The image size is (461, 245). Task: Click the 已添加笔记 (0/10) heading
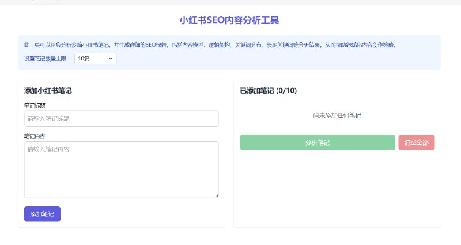[x=269, y=91]
